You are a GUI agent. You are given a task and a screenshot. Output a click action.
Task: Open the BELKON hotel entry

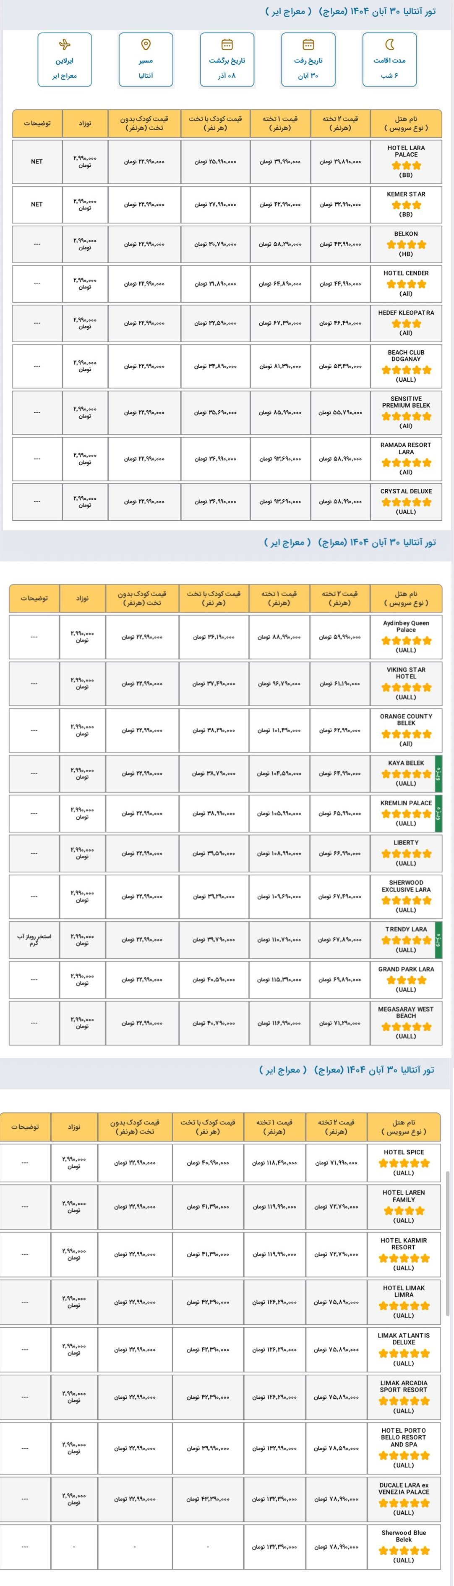click(406, 234)
